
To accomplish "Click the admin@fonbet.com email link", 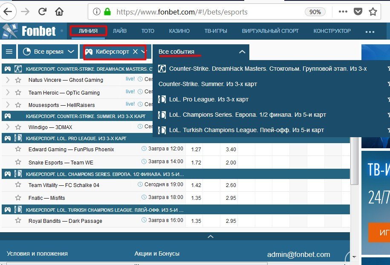I will [x=298, y=254].
